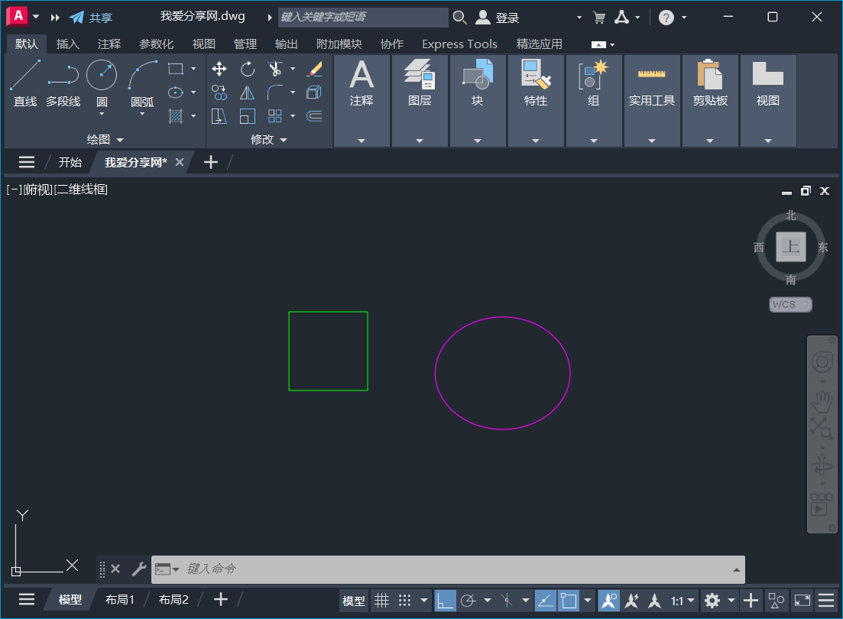843x619 pixels.
Task: Click the Rectangle draw tool icon
Action: pos(176,69)
